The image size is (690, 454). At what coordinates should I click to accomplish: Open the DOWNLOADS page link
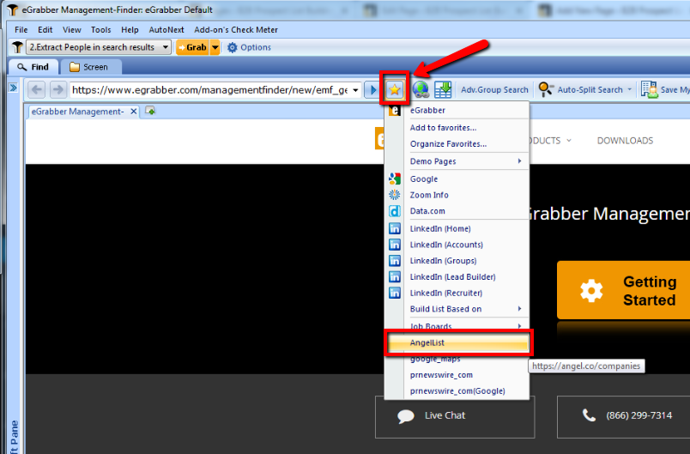625,141
